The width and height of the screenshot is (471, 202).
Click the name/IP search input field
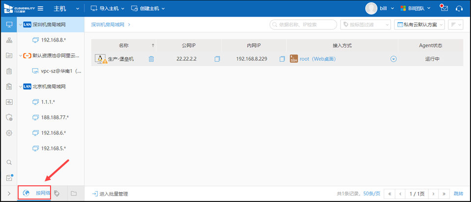click(x=303, y=24)
